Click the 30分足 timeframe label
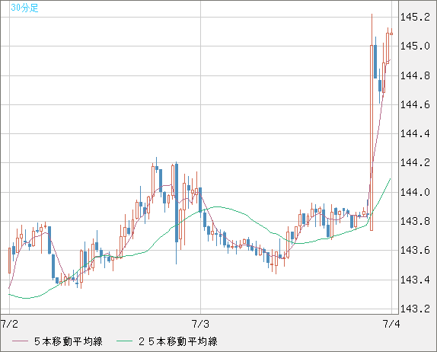This screenshot has width=437, height=352. [x=24, y=8]
